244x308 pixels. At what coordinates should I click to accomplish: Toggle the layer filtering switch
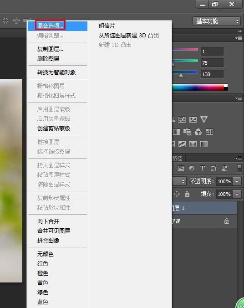(239, 169)
